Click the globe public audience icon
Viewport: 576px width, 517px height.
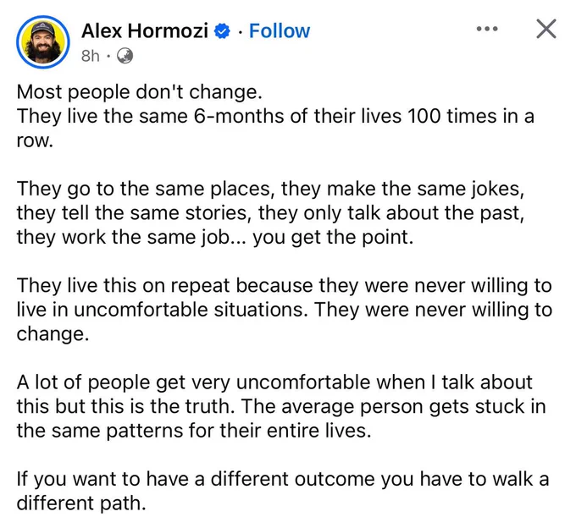pos(125,56)
